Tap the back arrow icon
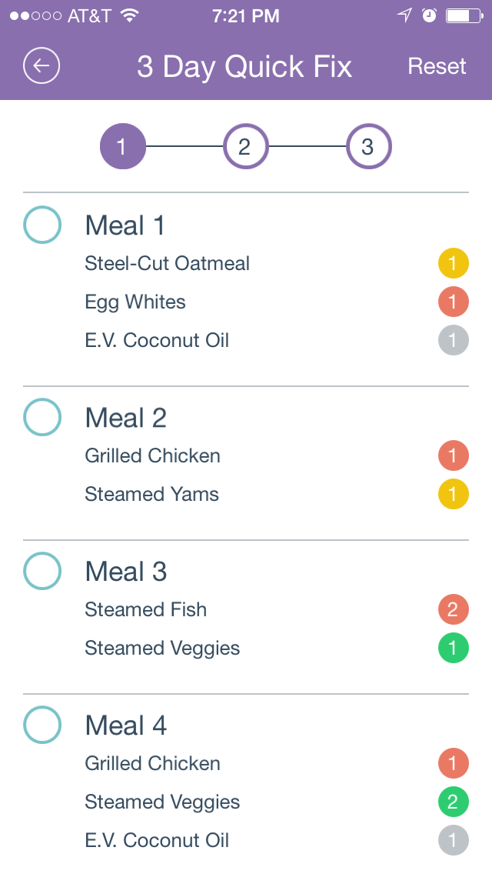Screen dimensions: 492x874 (x=42, y=66)
